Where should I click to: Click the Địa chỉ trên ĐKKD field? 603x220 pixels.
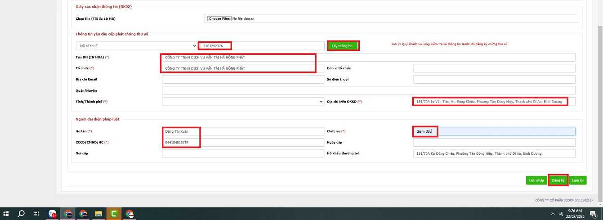point(494,102)
